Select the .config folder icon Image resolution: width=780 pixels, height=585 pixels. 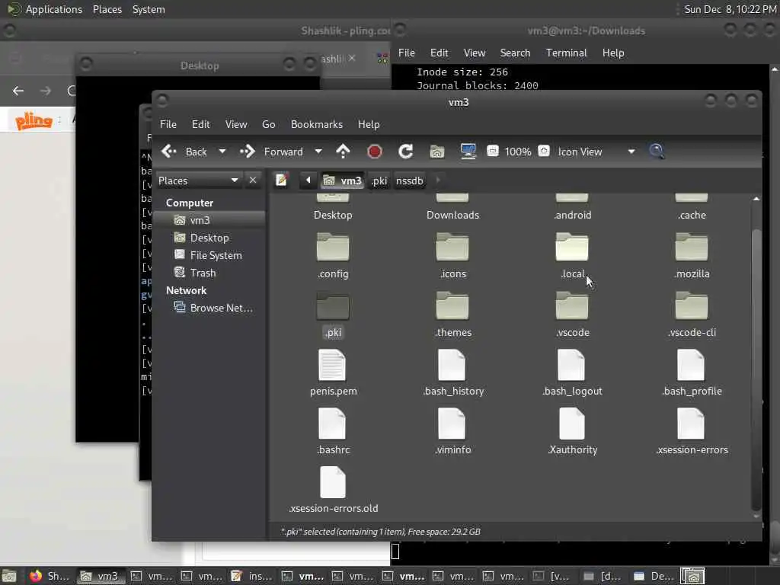coord(333,248)
